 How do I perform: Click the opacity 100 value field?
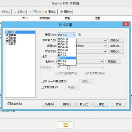click(60, 67)
